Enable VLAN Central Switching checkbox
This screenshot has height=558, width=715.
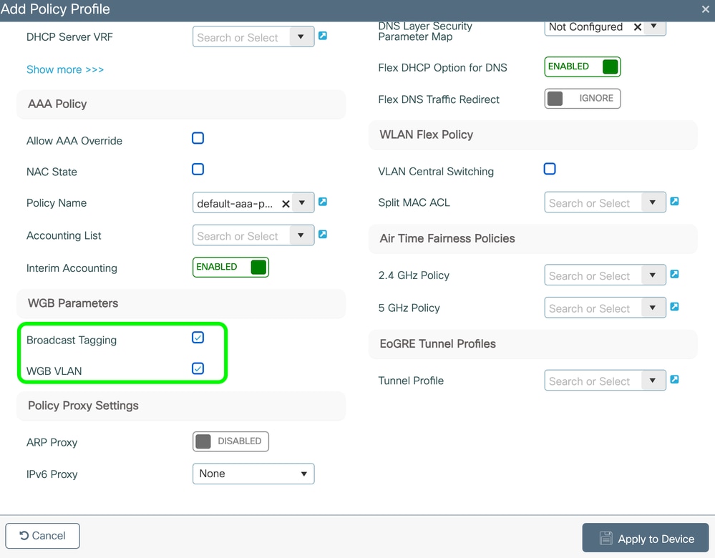coord(550,169)
